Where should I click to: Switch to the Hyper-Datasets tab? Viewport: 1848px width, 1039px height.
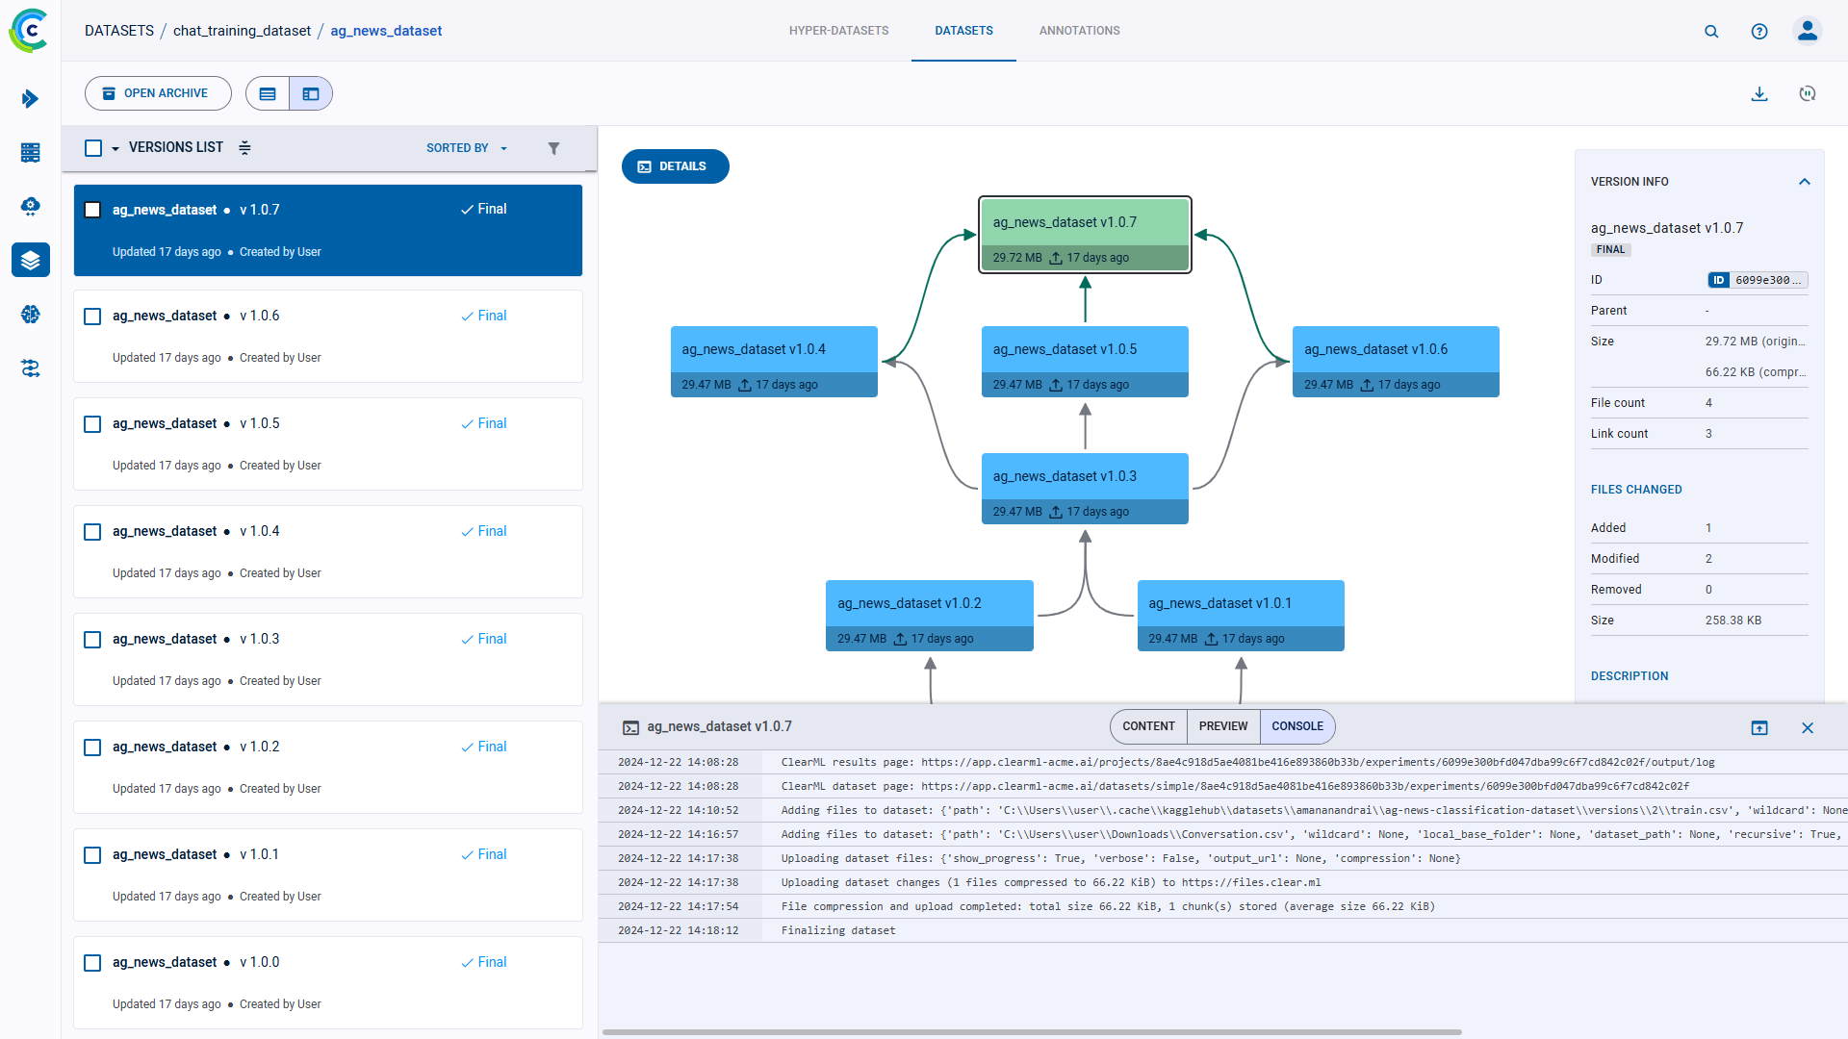click(x=838, y=31)
